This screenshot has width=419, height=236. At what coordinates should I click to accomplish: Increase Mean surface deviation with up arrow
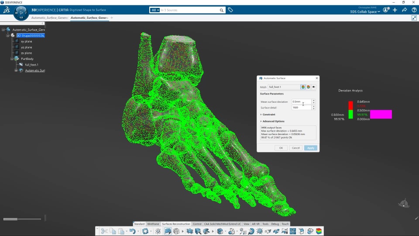314,101
